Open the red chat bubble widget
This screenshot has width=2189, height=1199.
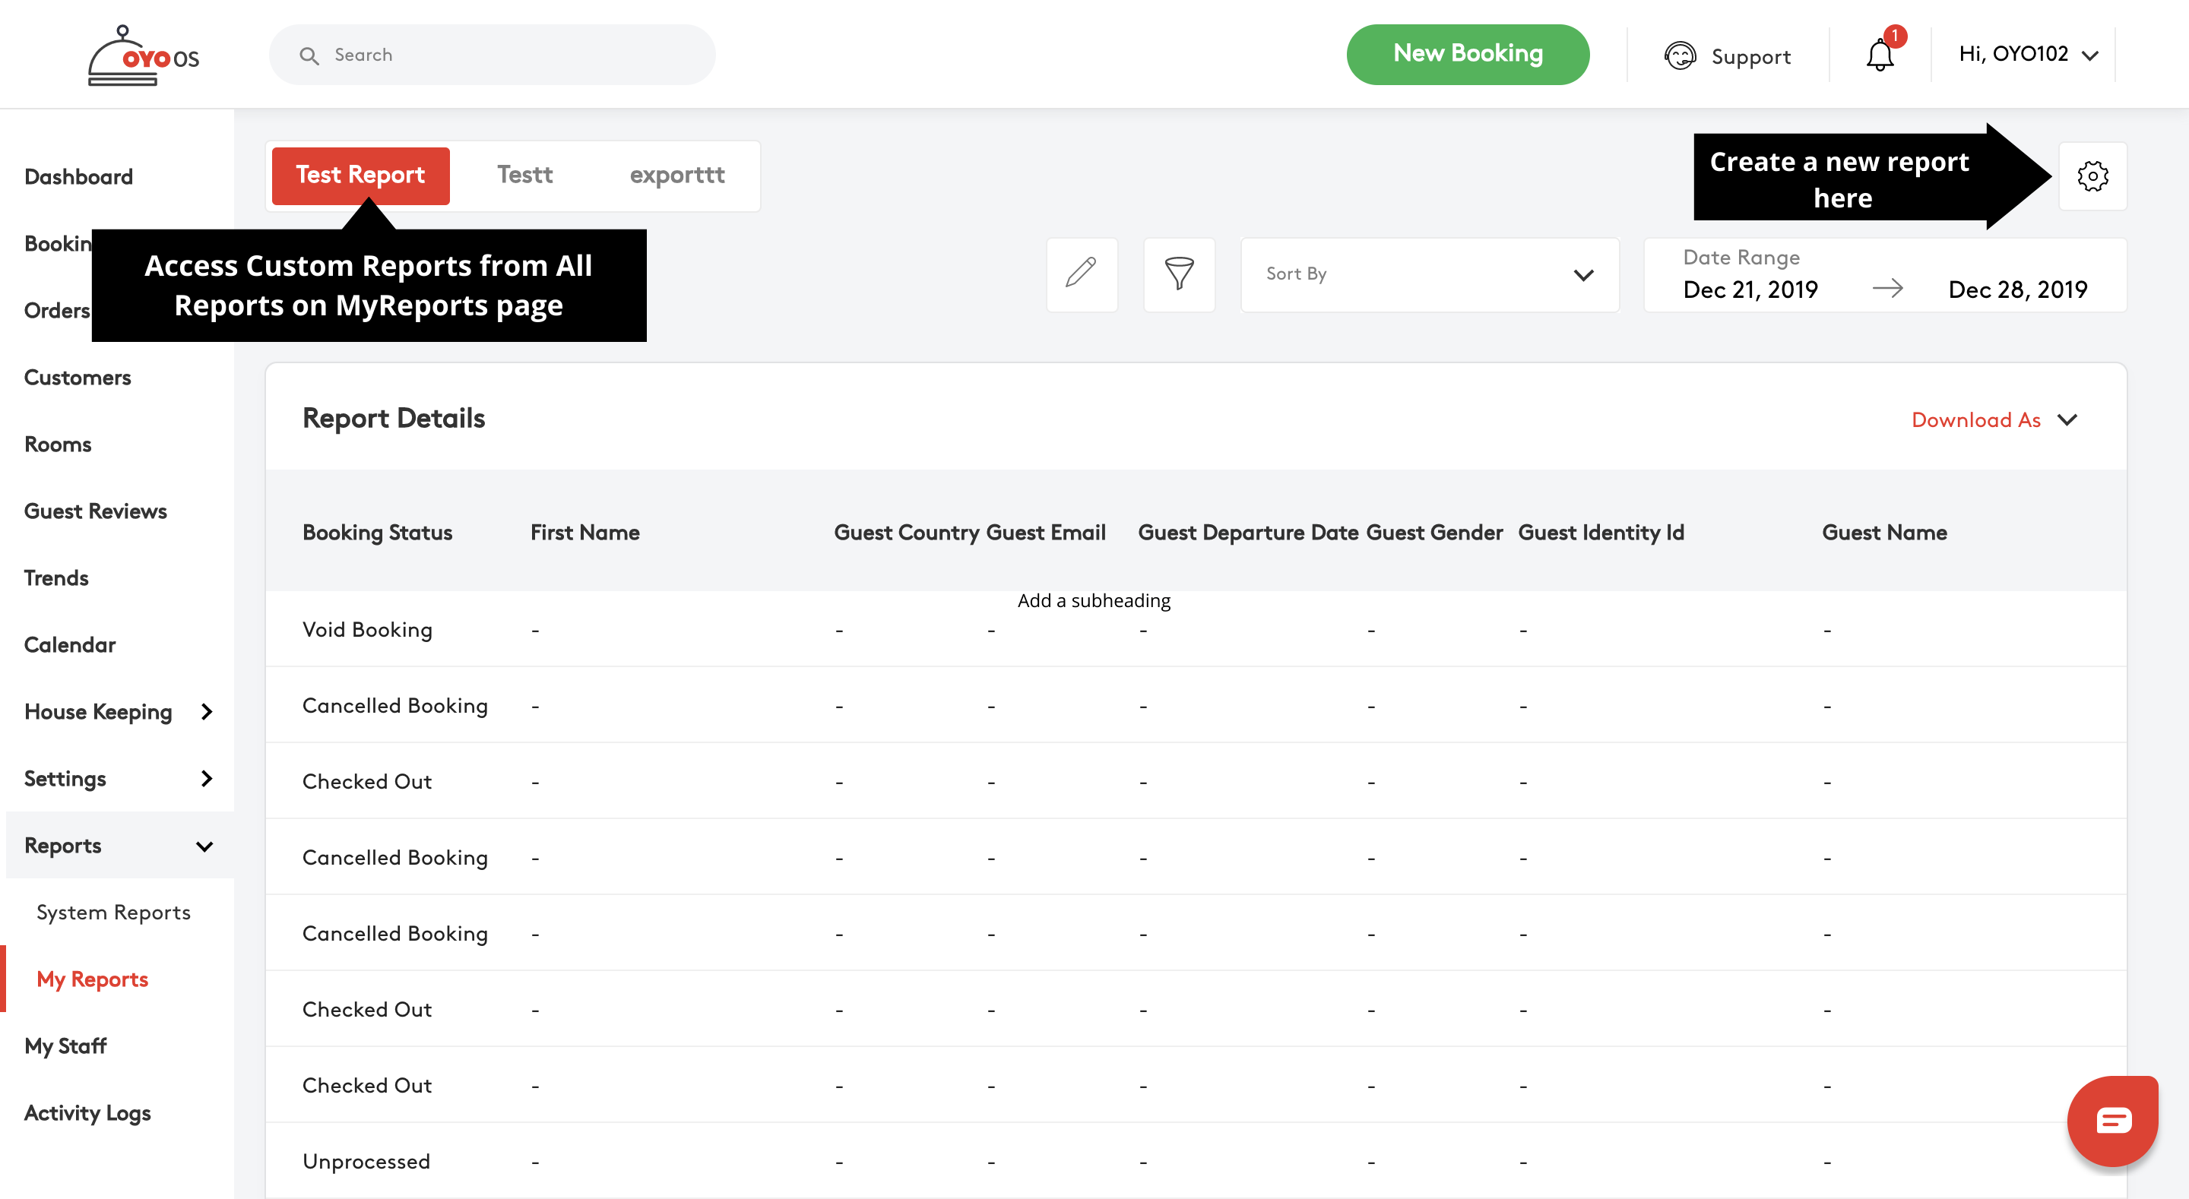pos(2111,1120)
